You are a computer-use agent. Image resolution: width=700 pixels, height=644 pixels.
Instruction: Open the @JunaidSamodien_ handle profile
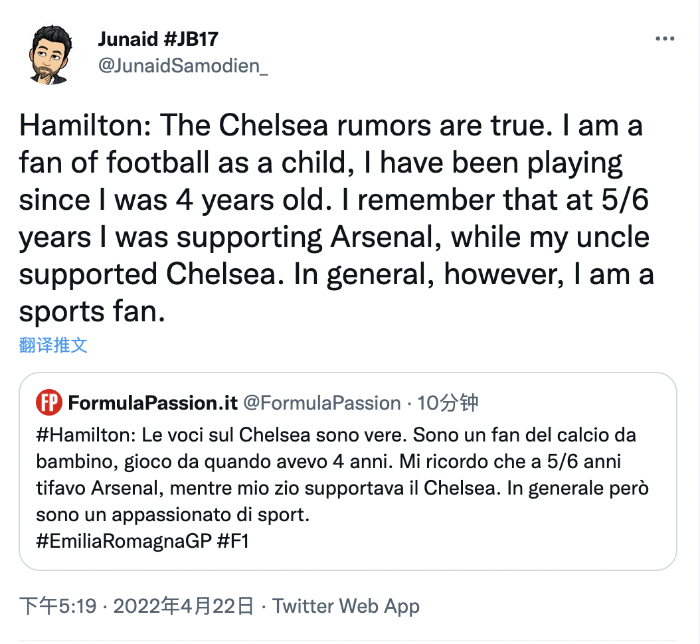click(183, 68)
